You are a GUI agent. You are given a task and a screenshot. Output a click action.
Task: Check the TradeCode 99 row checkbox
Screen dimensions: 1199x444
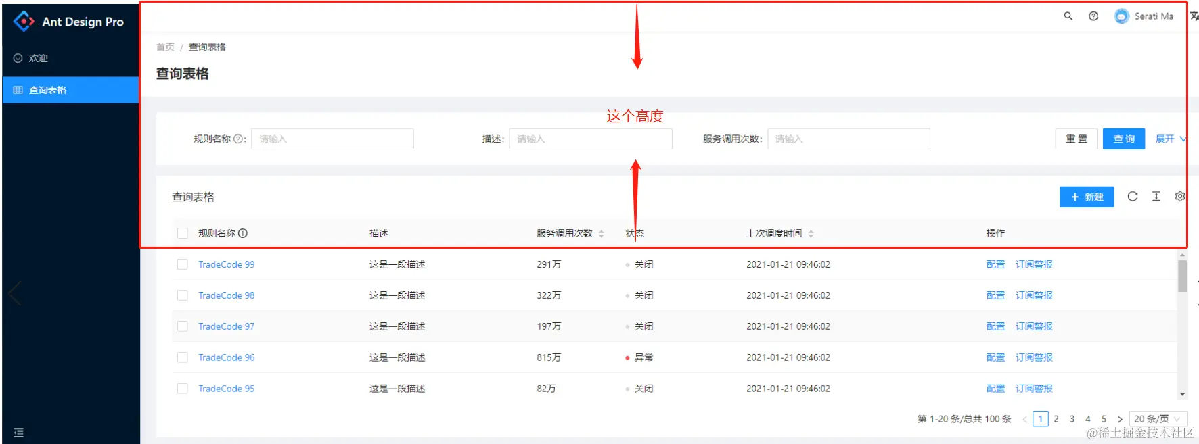[183, 264]
